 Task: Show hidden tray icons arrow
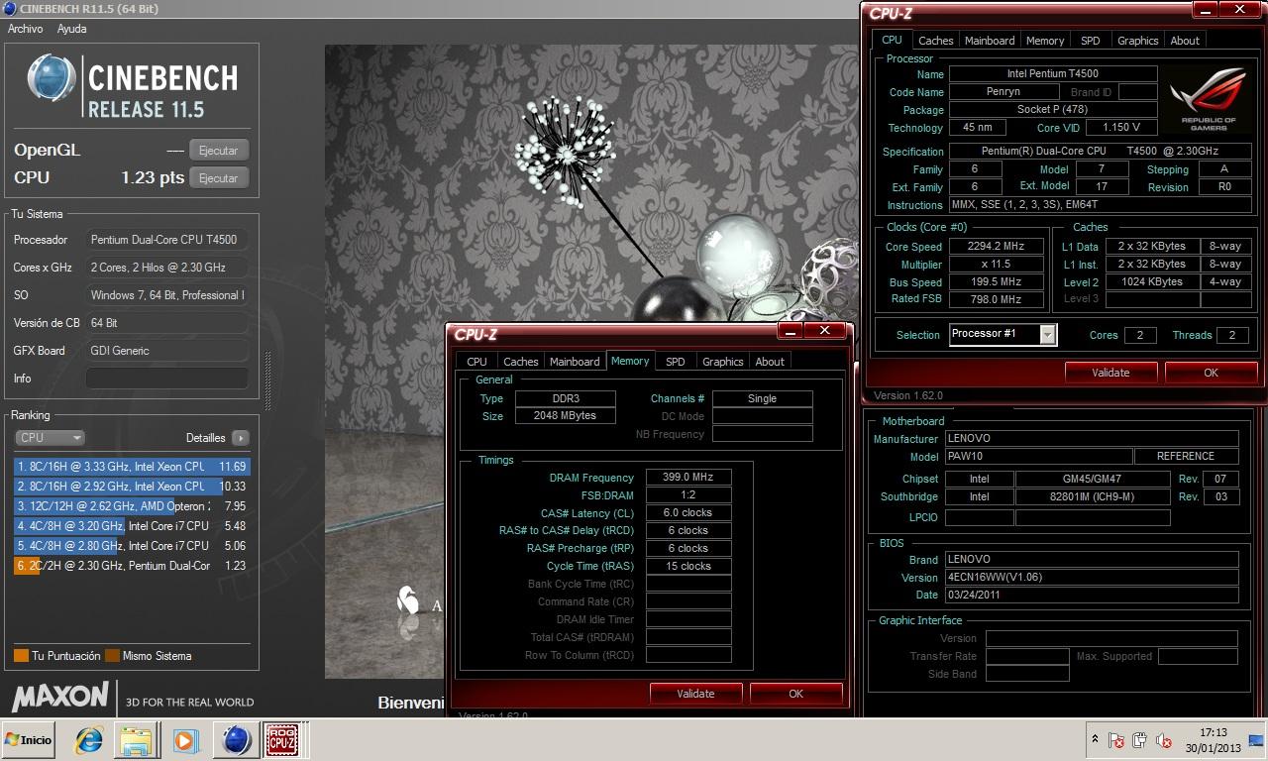click(x=1095, y=739)
